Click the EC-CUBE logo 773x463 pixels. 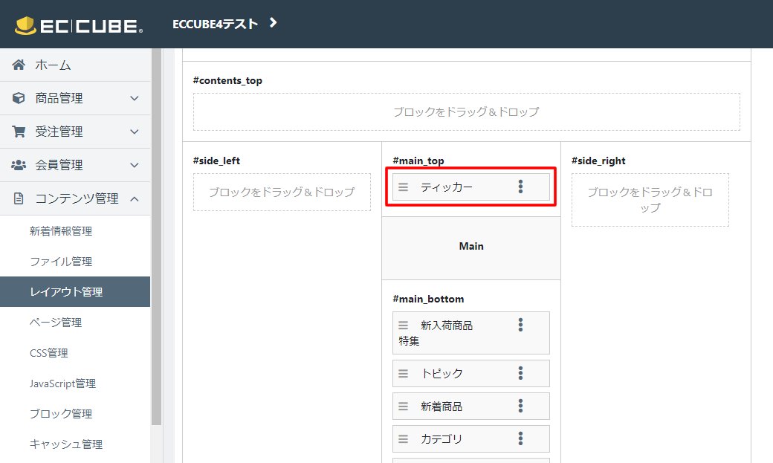(79, 25)
